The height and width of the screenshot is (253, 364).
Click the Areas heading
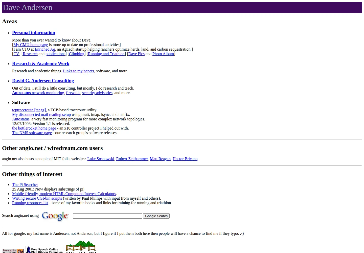coord(10,22)
